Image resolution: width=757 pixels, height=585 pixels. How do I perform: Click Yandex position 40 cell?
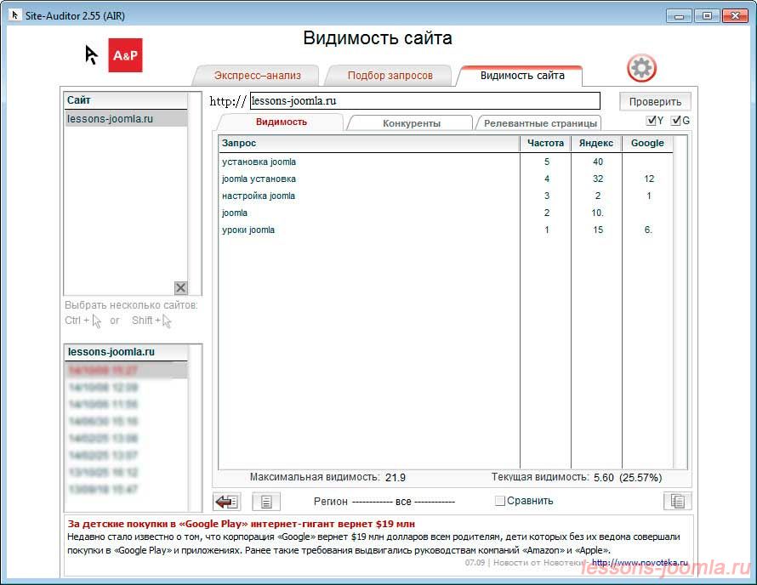(598, 162)
